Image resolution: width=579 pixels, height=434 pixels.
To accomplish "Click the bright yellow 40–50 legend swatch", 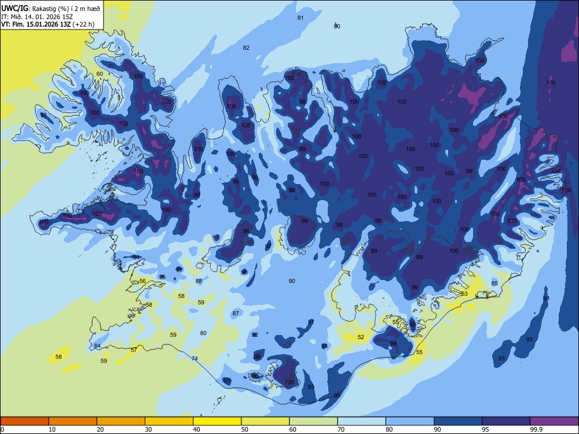I will pos(217,421).
